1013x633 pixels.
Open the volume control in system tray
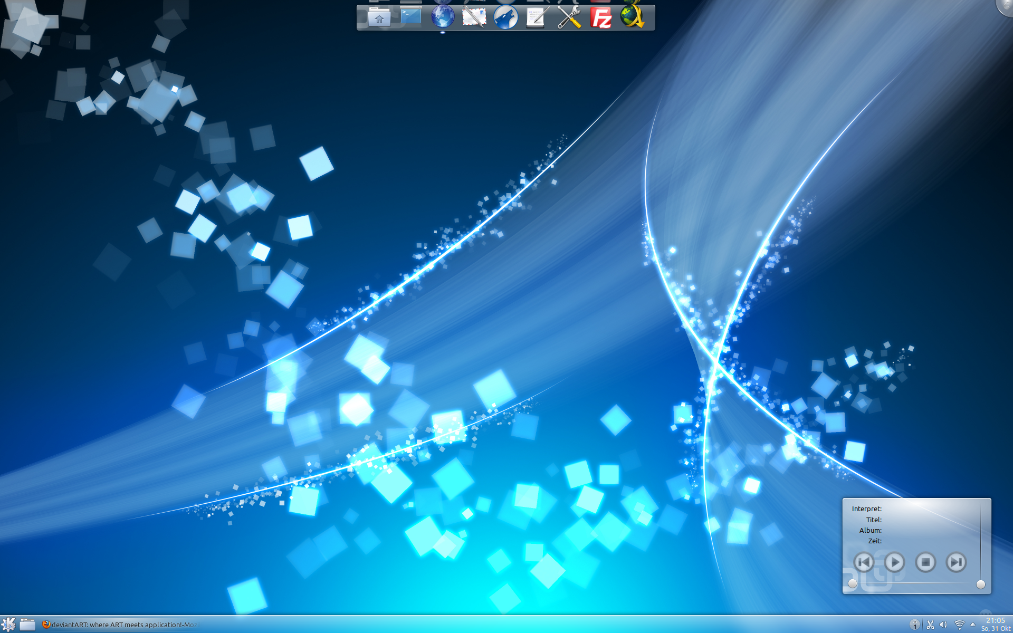point(944,625)
